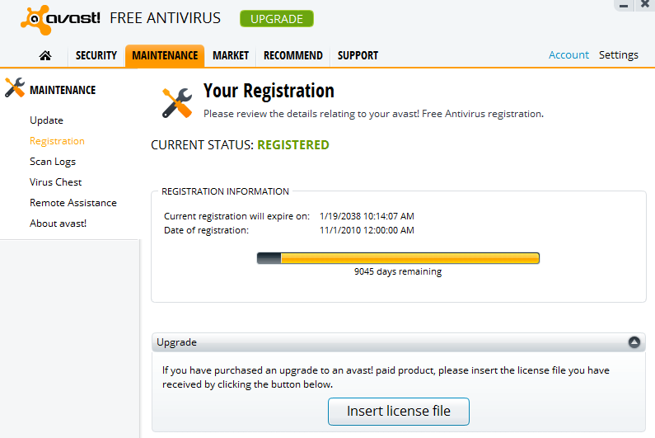655x438 pixels.
Task: Click the Home icon tab
Action: click(45, 55)
